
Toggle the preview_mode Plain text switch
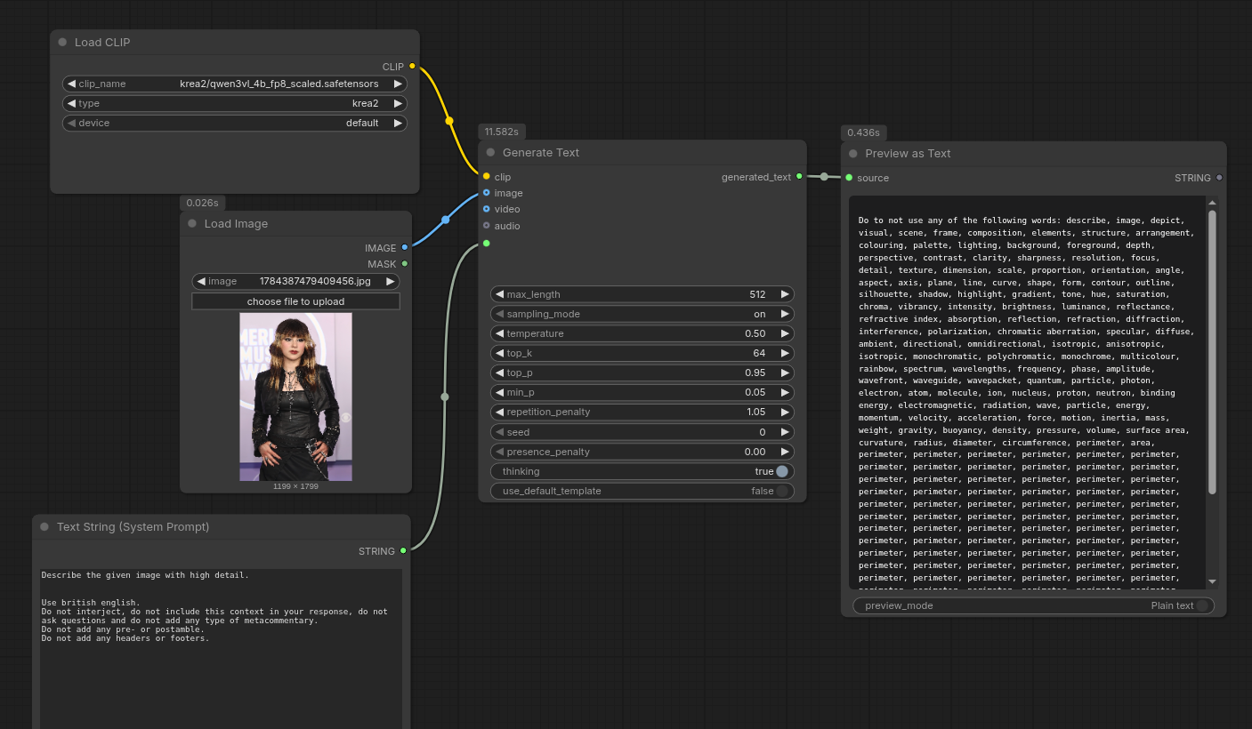click(1202, 605)
